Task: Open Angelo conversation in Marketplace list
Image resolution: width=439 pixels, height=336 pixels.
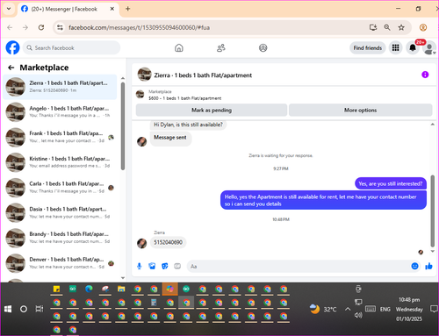Action: [x=60, y=112]
